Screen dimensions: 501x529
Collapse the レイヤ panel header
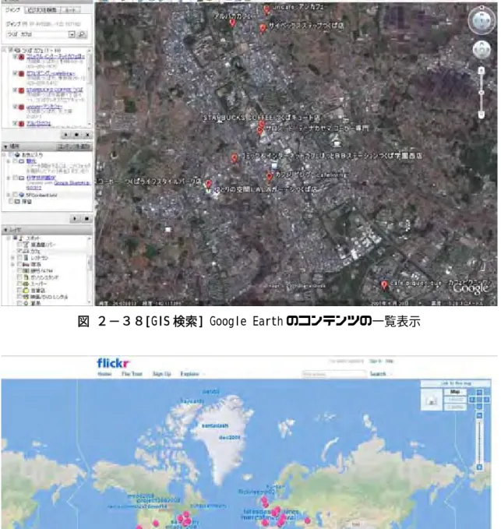click(5, 230)
